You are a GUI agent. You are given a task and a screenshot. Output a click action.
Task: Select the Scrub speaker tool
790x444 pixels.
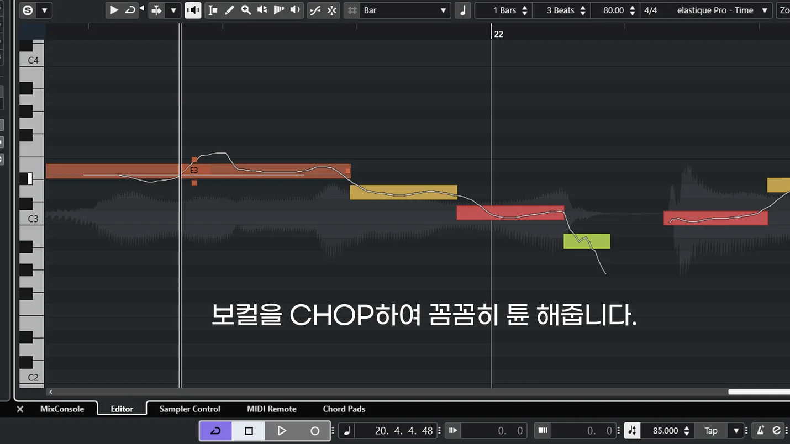(x=296, y=10)
